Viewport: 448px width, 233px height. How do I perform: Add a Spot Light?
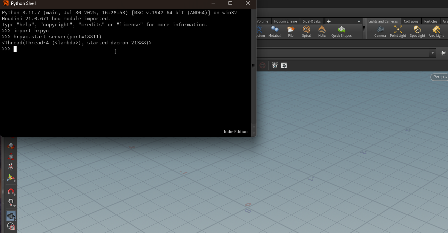click(417, 32)
